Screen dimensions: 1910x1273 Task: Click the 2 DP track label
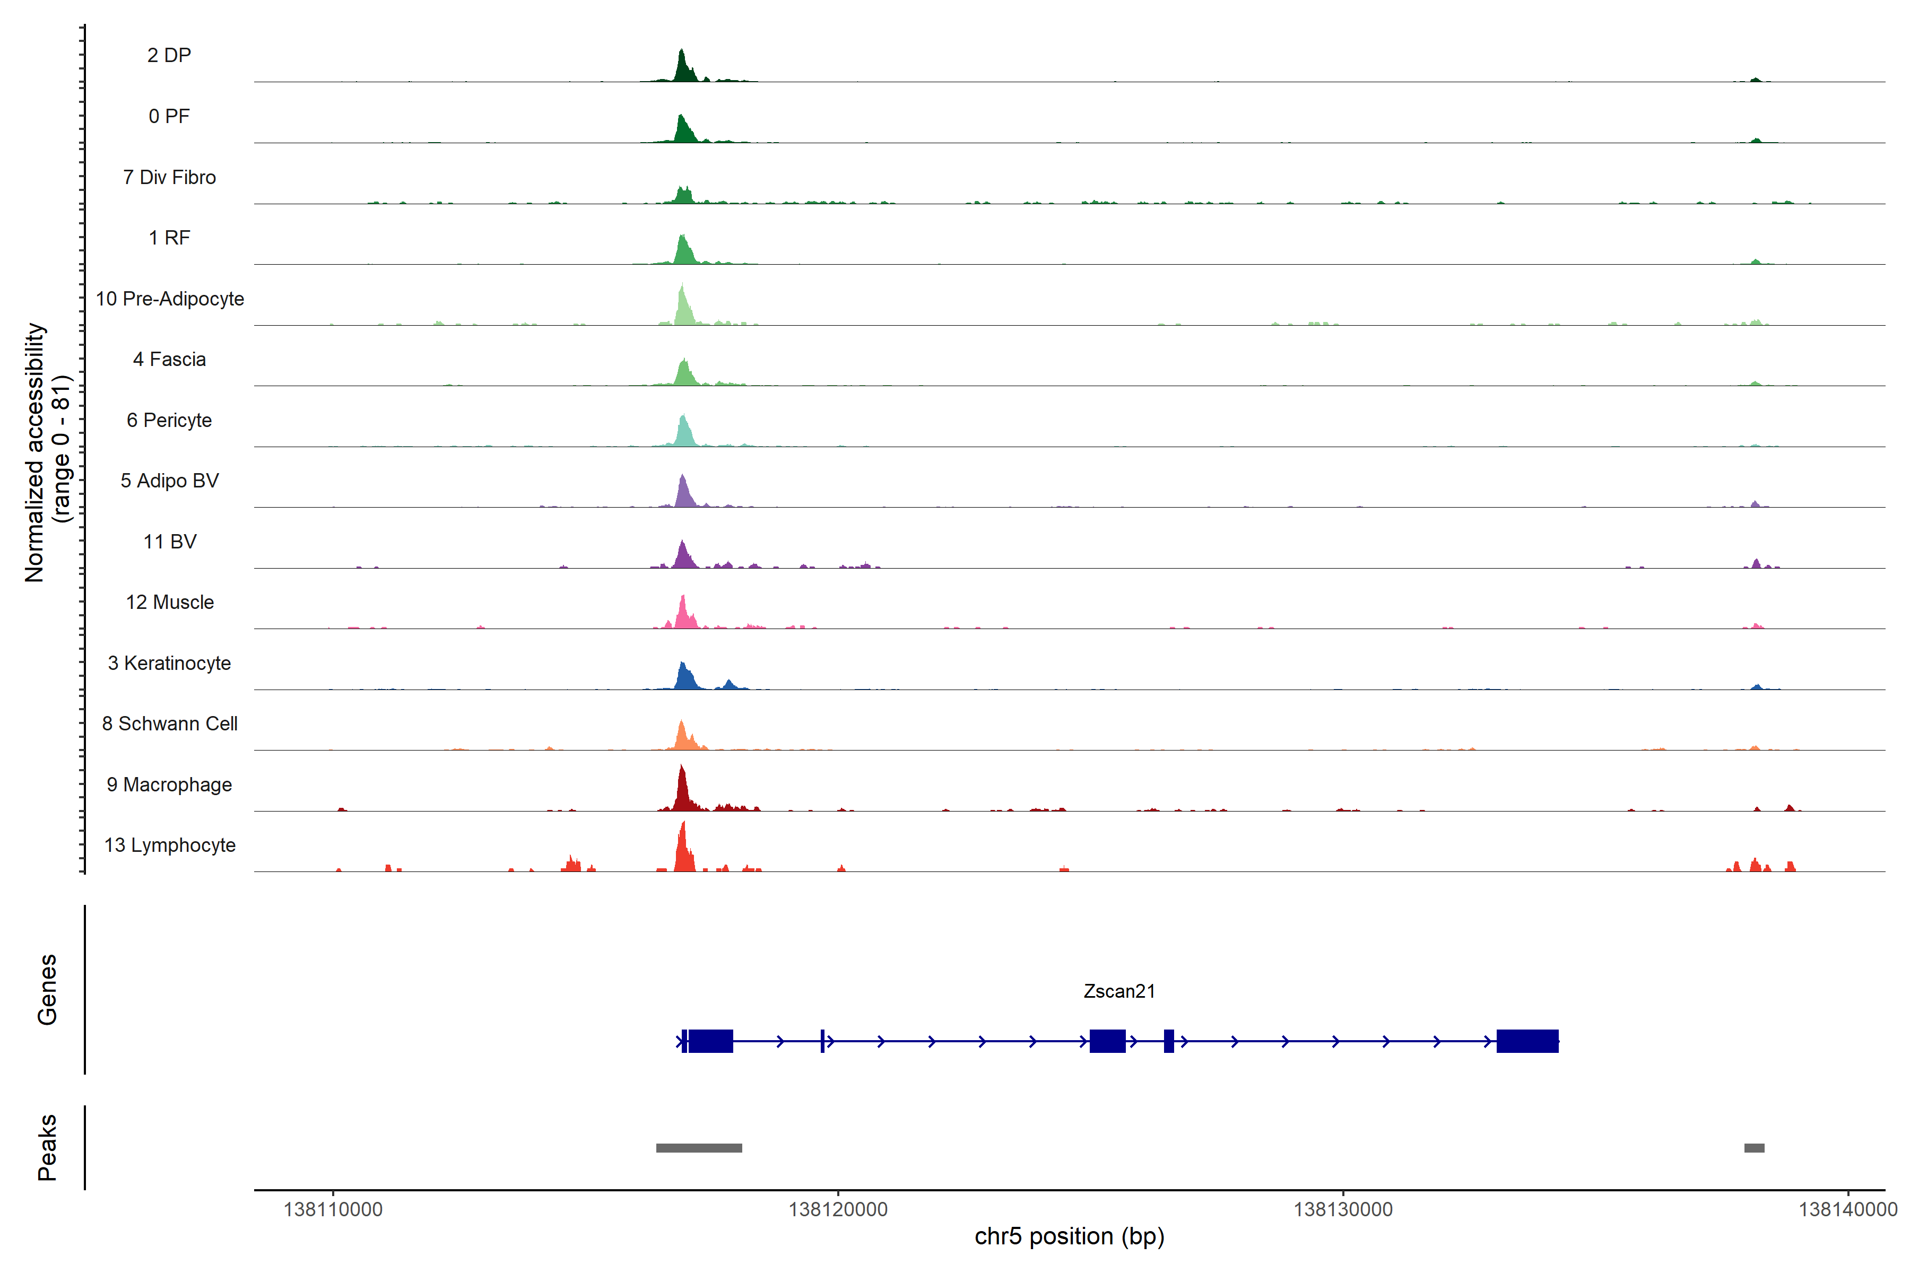point(169,55)
